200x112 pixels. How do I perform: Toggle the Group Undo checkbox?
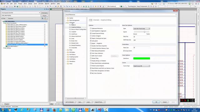tap(124, 51)
